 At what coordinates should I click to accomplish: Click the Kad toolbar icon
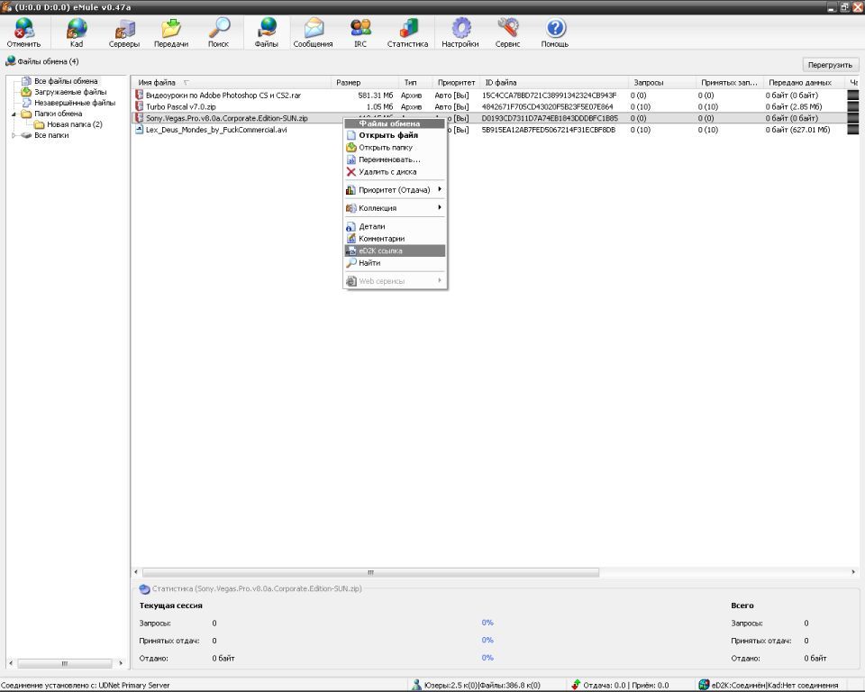77,32
